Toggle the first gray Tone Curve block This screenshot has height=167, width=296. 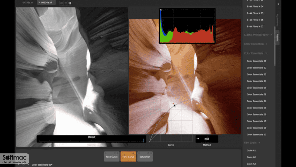point(111,156)
